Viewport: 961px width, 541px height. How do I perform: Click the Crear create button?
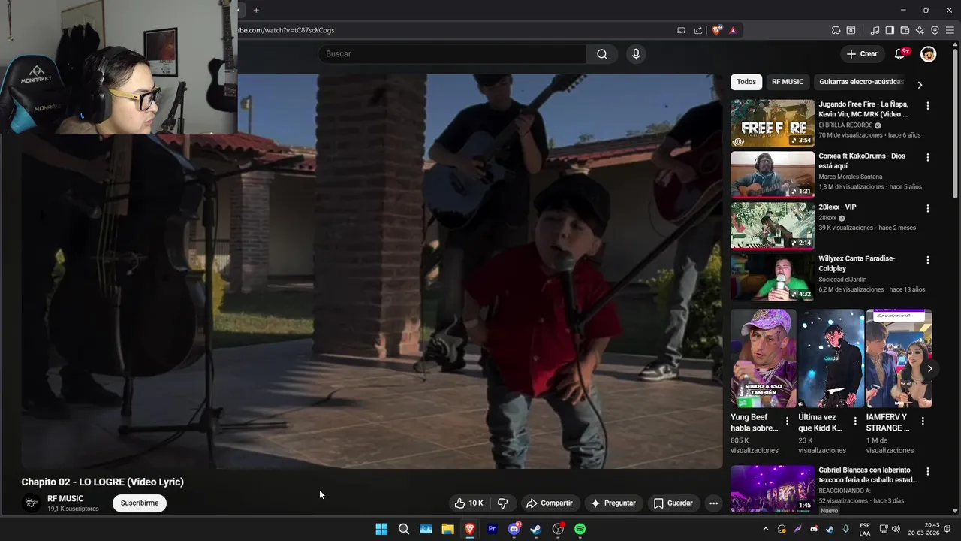coord(862,54)
